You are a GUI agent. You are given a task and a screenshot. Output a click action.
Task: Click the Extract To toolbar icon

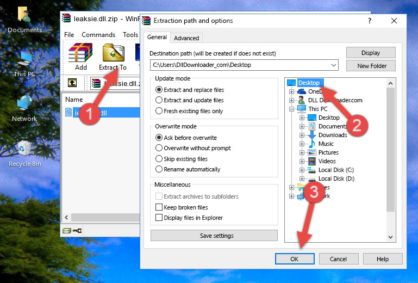[x=113, y=57]
